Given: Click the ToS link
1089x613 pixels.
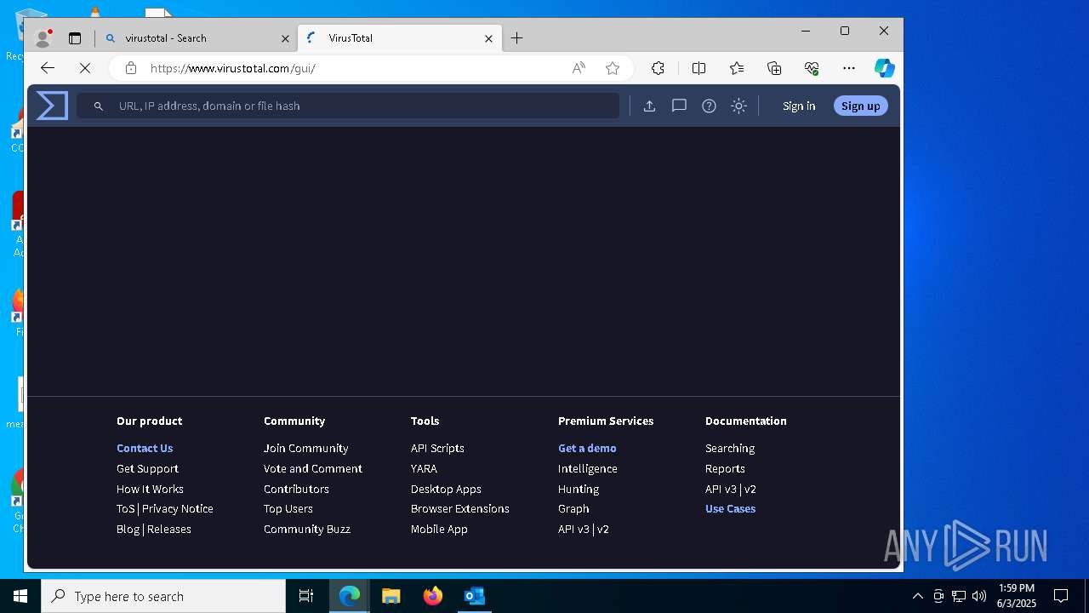Looking at the screenshot, I should [x=126, y=508].
